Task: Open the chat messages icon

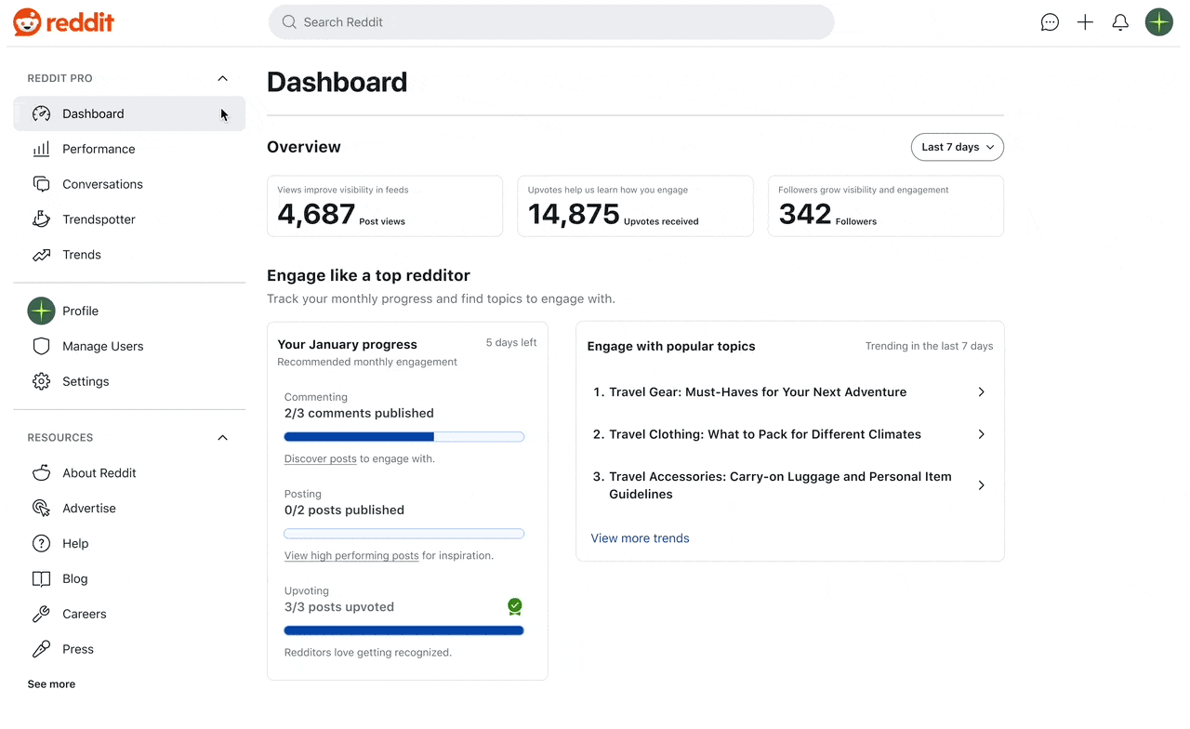Action: tap(1050, 22)
